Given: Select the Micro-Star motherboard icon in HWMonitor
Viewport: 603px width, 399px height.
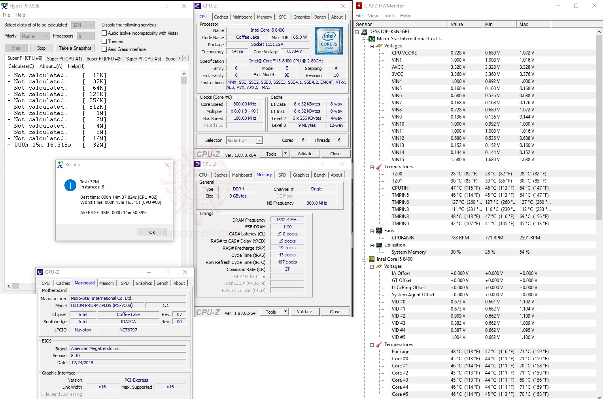Looking at the screenshot, I should click(372, 39).
